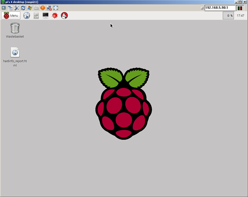Click the small square beside address field
The image size is (248, 197).
click(202, 8)
